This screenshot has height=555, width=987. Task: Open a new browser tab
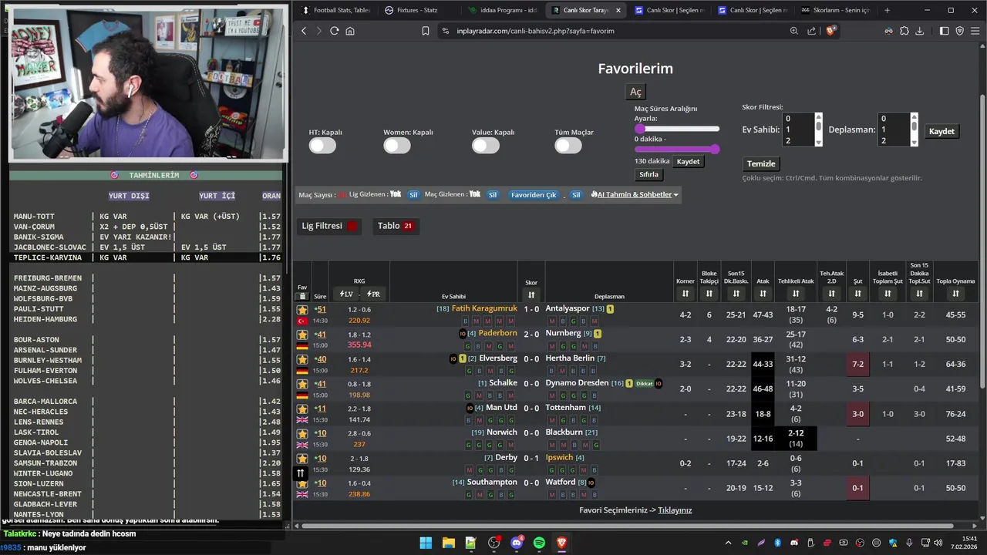(x=887, y=10)
